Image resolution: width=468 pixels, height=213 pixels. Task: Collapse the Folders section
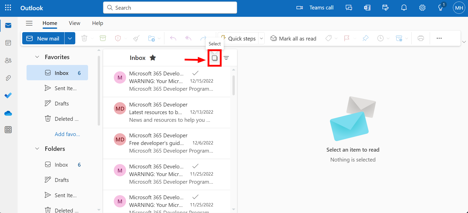point(37,149)
